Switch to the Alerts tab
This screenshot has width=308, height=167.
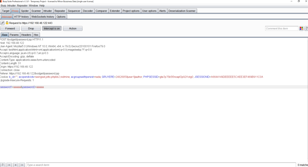click(162, 11)
